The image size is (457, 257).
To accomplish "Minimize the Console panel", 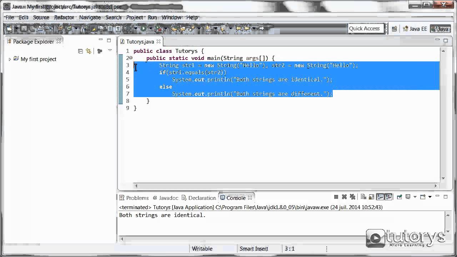I will coord(437,196).
